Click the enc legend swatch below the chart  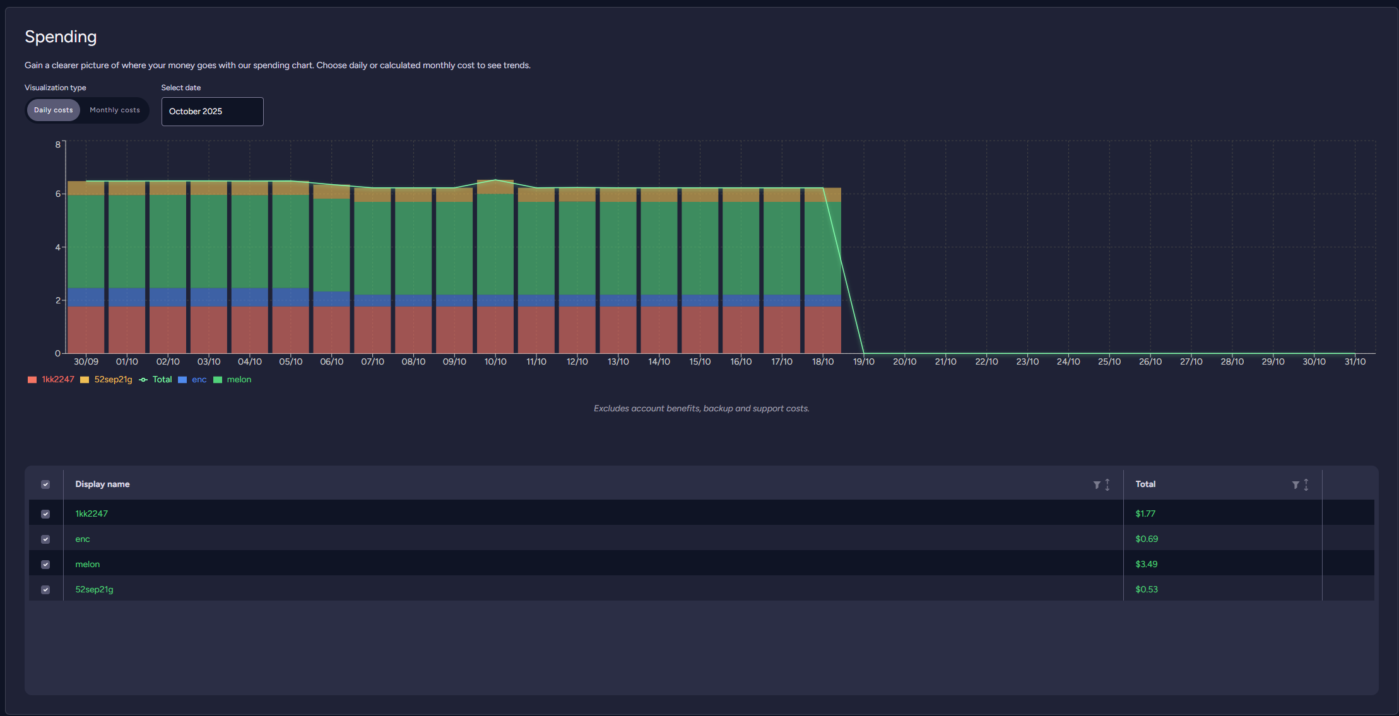182,379
